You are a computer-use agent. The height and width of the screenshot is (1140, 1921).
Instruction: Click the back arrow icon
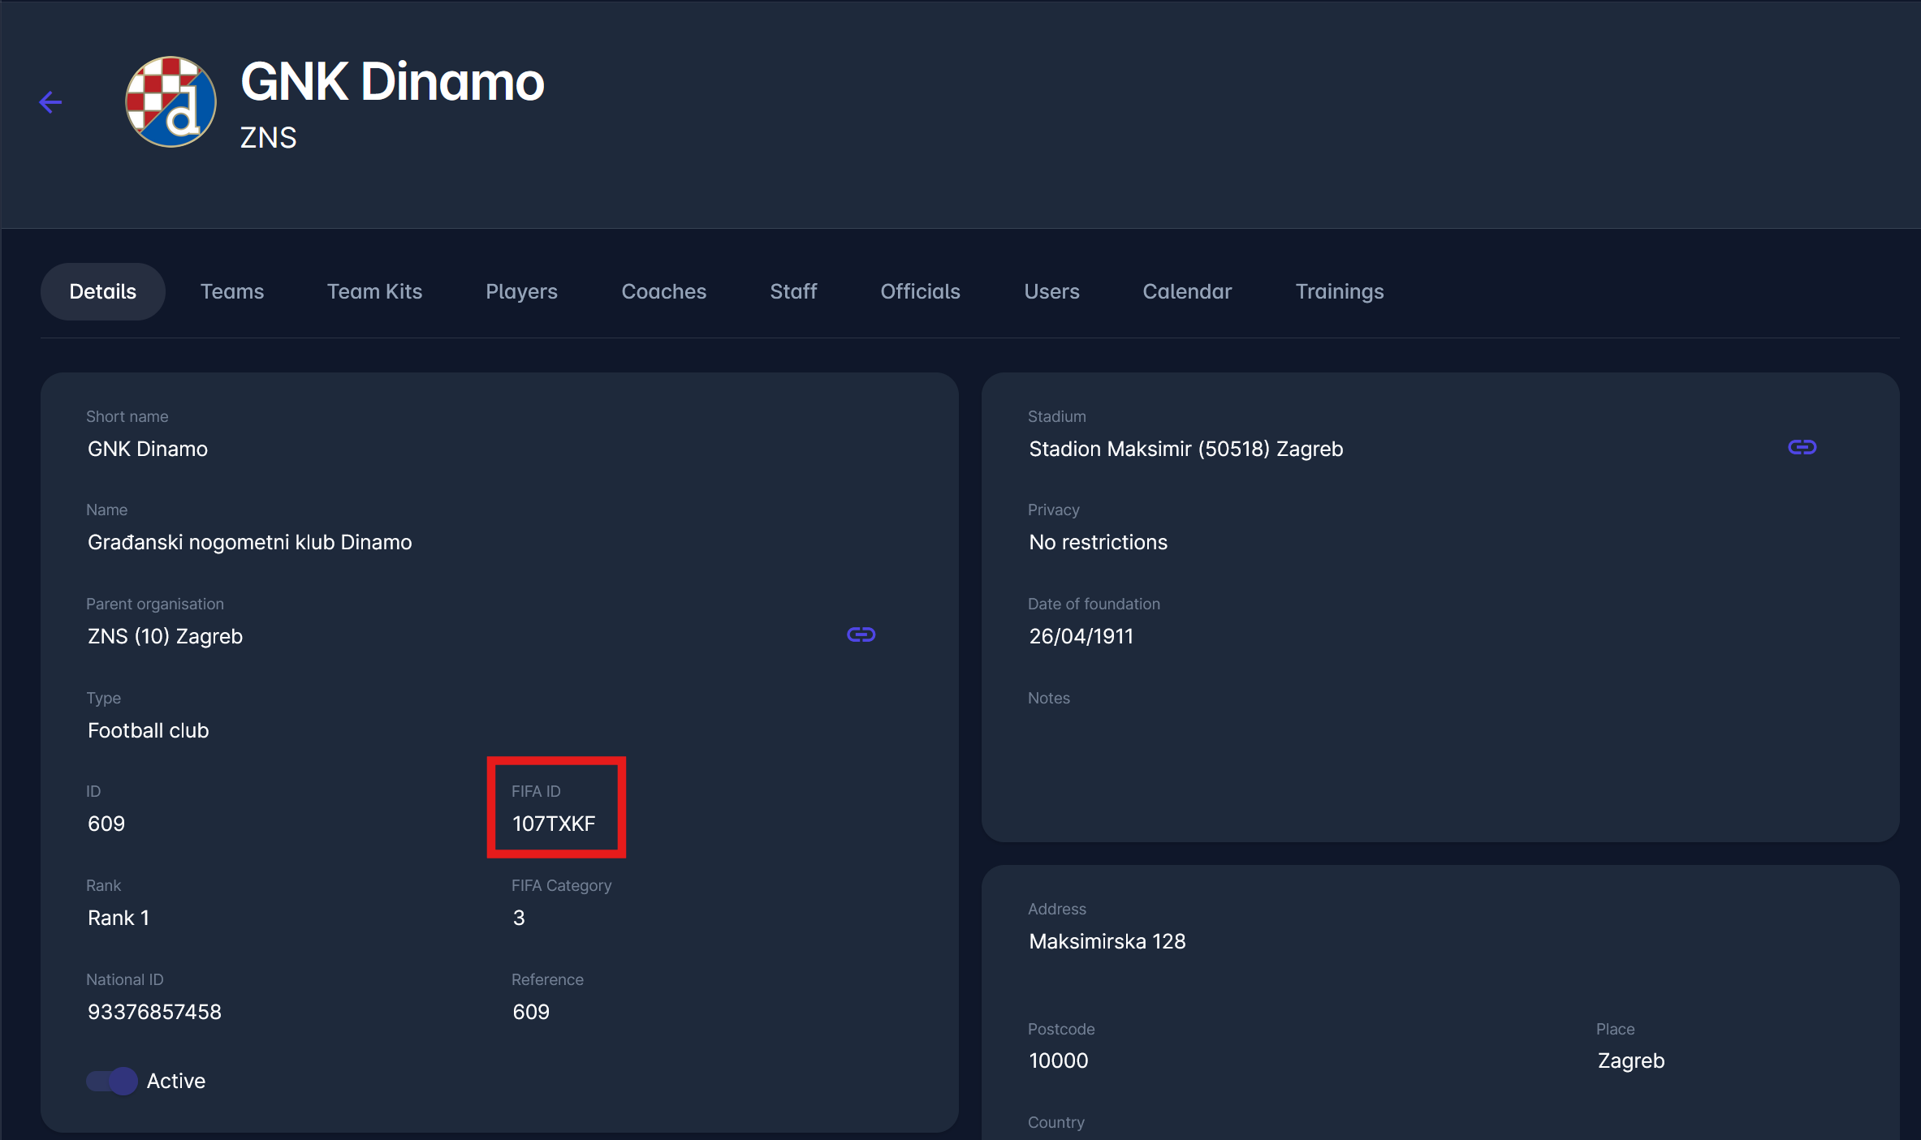(50, 102)
